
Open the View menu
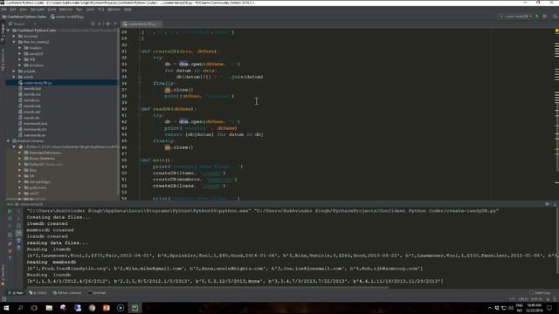pos(24,10)
